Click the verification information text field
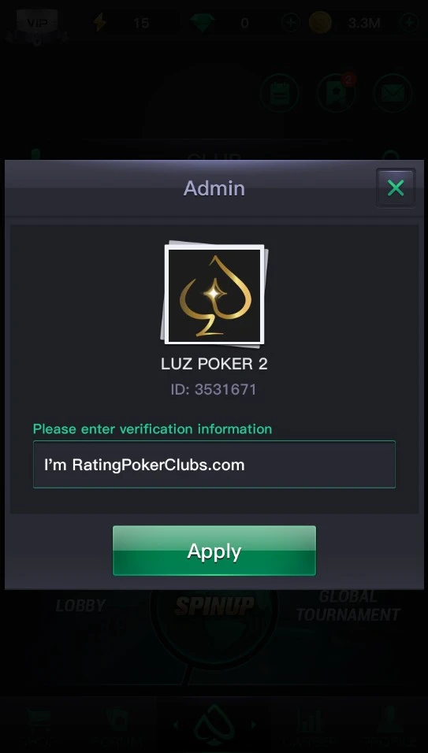 pos(214,465)
